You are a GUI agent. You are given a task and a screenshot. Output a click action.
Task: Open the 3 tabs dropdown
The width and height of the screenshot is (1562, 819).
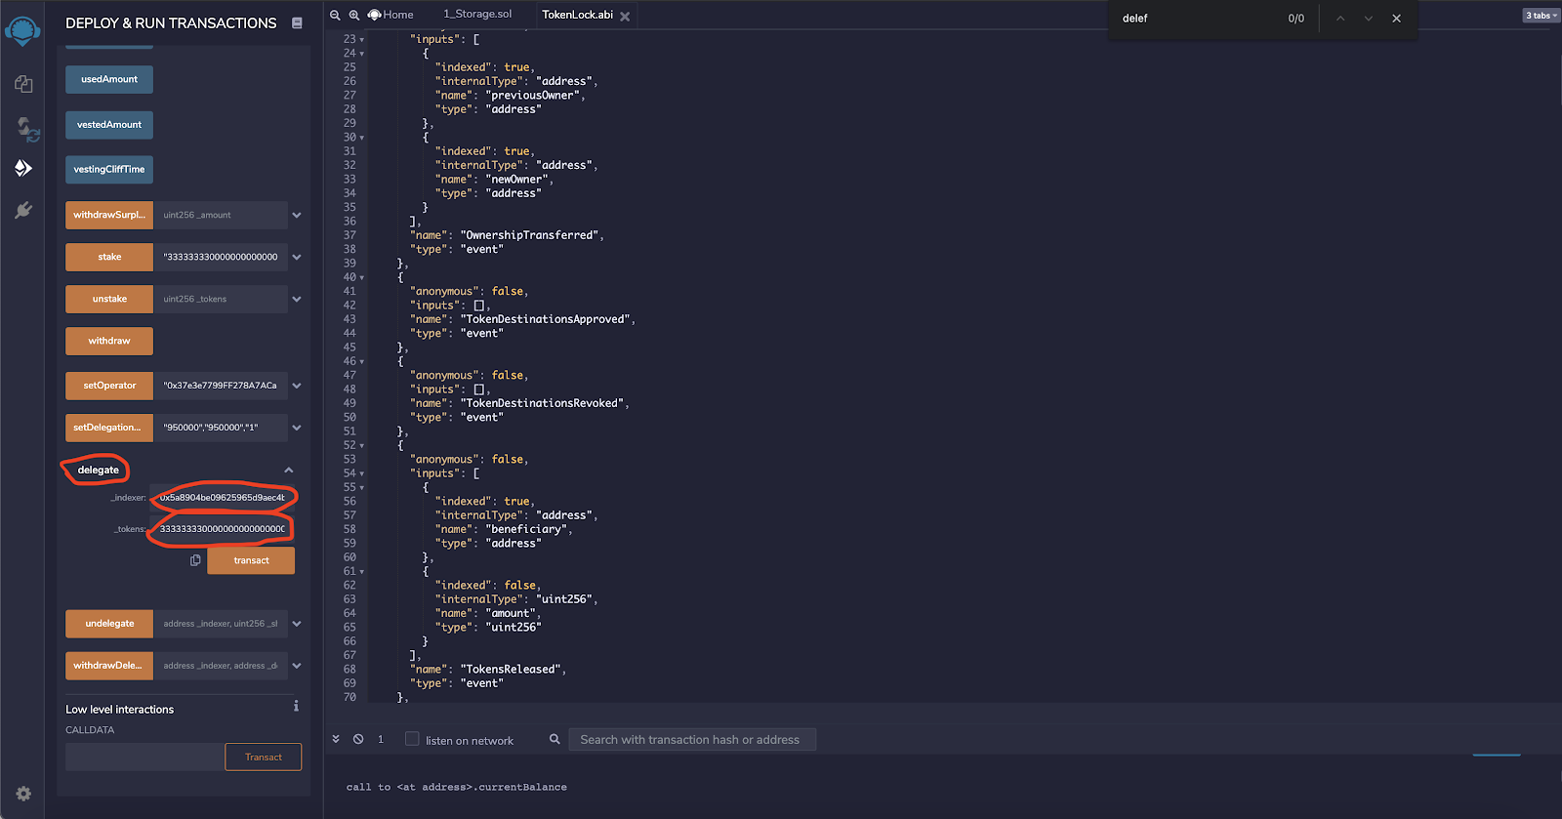(1541, 15)
